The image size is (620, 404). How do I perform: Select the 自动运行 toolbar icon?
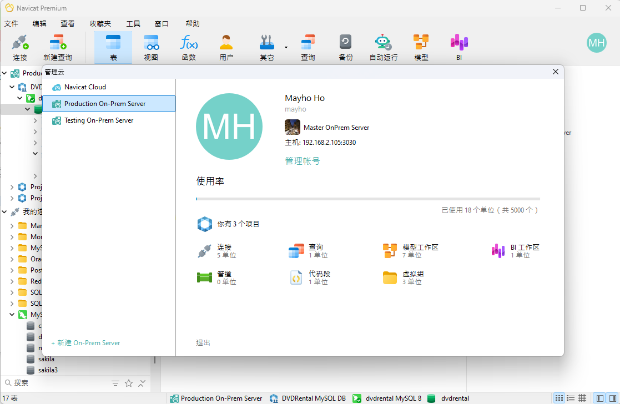[x=382, y=47]
